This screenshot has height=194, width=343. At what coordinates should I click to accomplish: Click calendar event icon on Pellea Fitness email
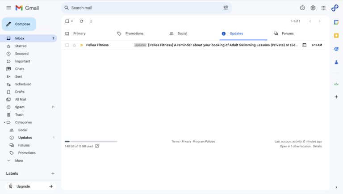[304, 45]
